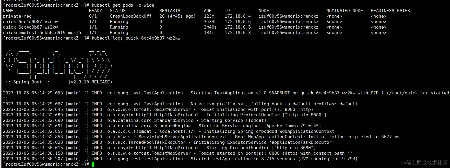Click the green terminal cursor block

[93, 164]
